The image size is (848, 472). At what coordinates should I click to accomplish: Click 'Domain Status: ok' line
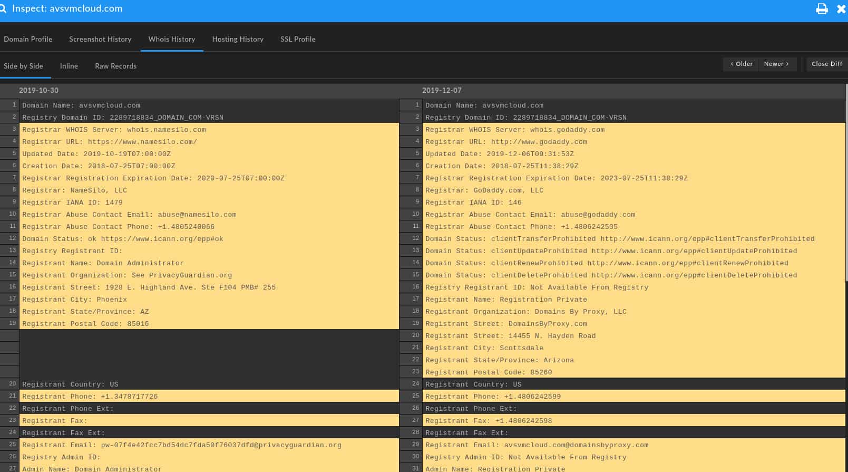[209, 238]
